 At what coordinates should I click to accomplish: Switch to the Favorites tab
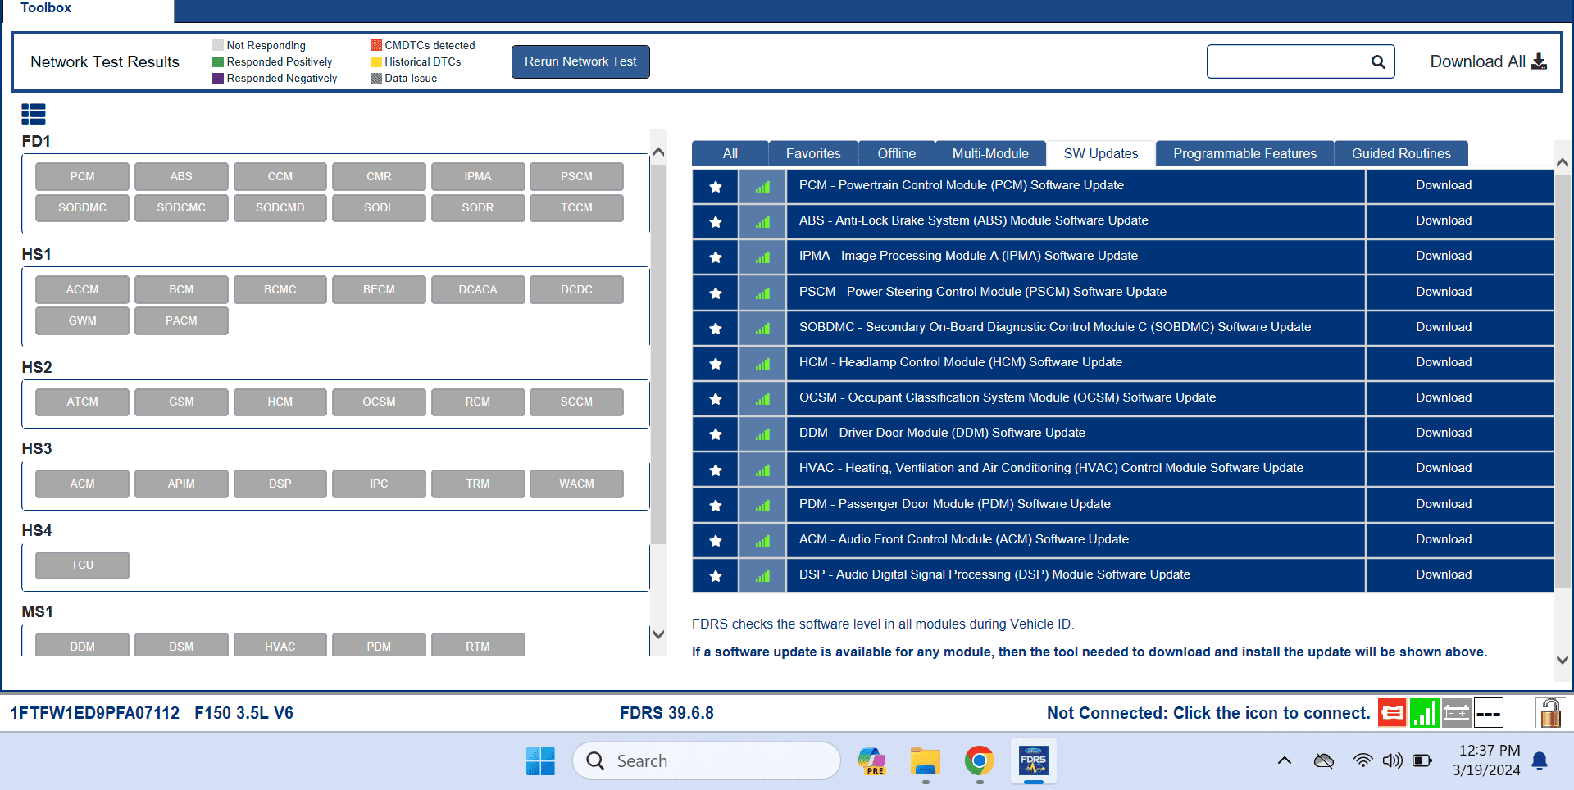(813, 153)
